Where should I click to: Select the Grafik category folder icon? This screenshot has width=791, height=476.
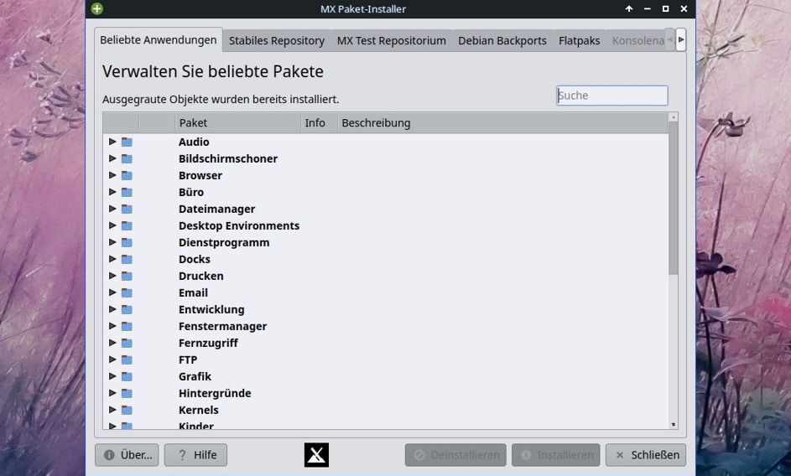click(x=127, y=377)
